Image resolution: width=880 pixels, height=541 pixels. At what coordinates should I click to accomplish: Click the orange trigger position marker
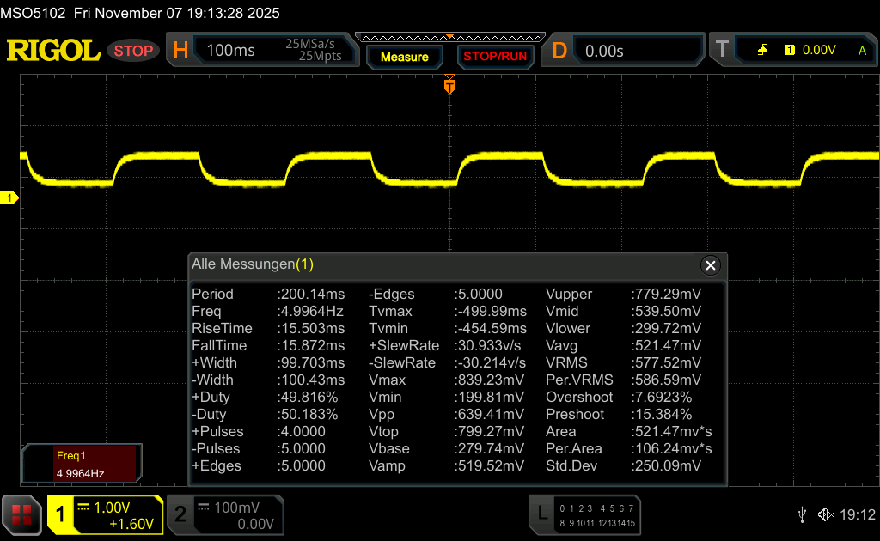click(449, 86)
